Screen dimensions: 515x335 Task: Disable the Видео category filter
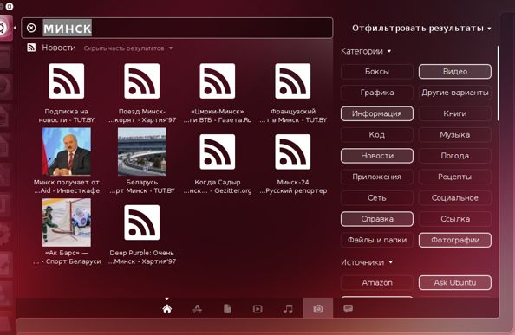tap(455, 72)
